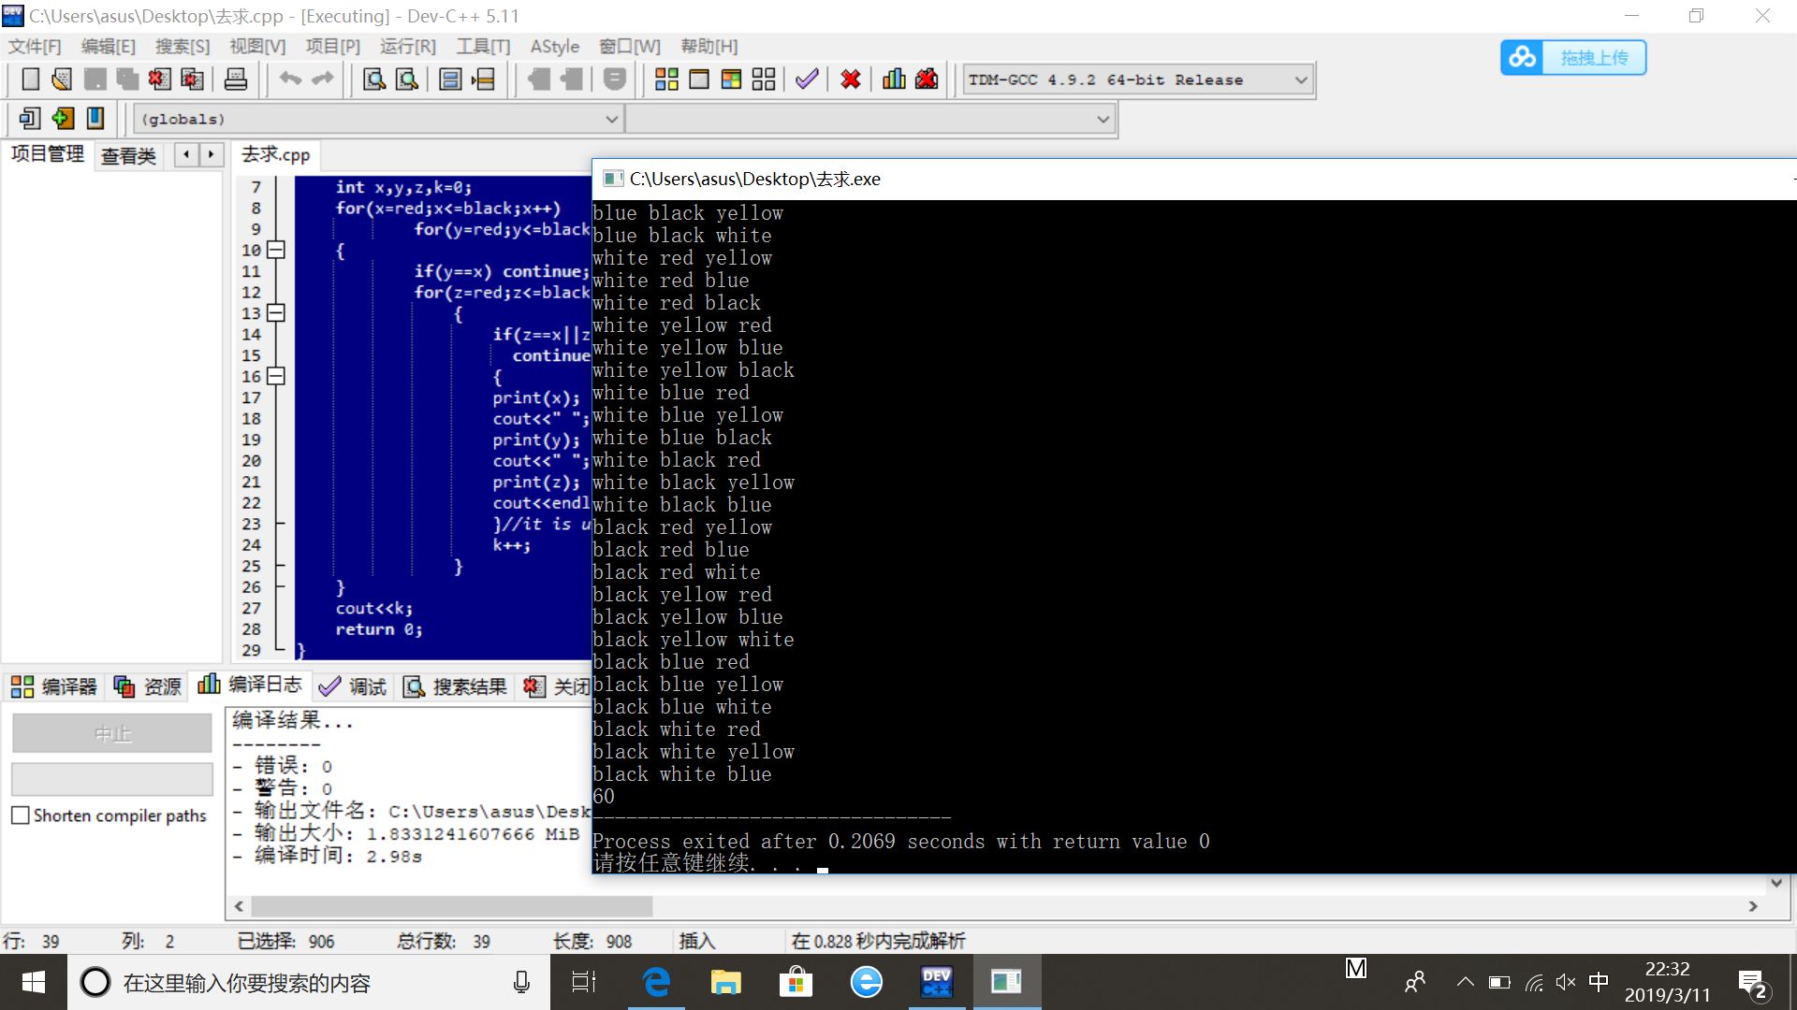Click the Open file toolbar icon
This screenshot has height=1010, width=1797.
tap(62, 79)
